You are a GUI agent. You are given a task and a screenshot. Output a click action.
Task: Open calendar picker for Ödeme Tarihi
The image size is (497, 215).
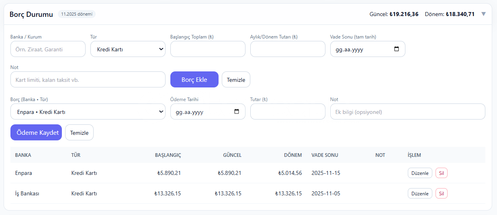point(237,112)
